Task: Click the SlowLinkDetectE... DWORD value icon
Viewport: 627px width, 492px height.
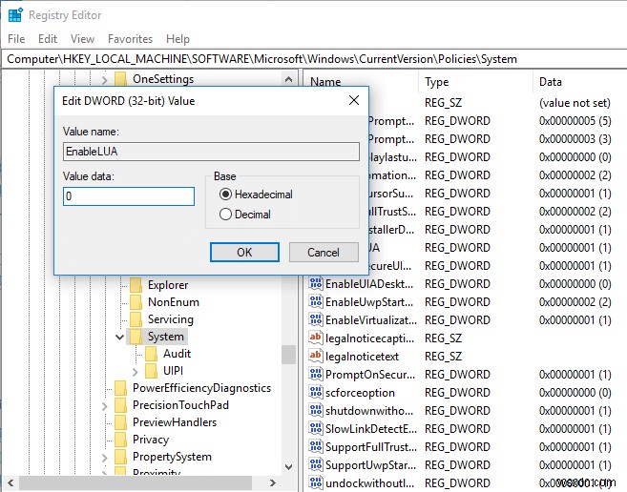Action: (316, 428)
